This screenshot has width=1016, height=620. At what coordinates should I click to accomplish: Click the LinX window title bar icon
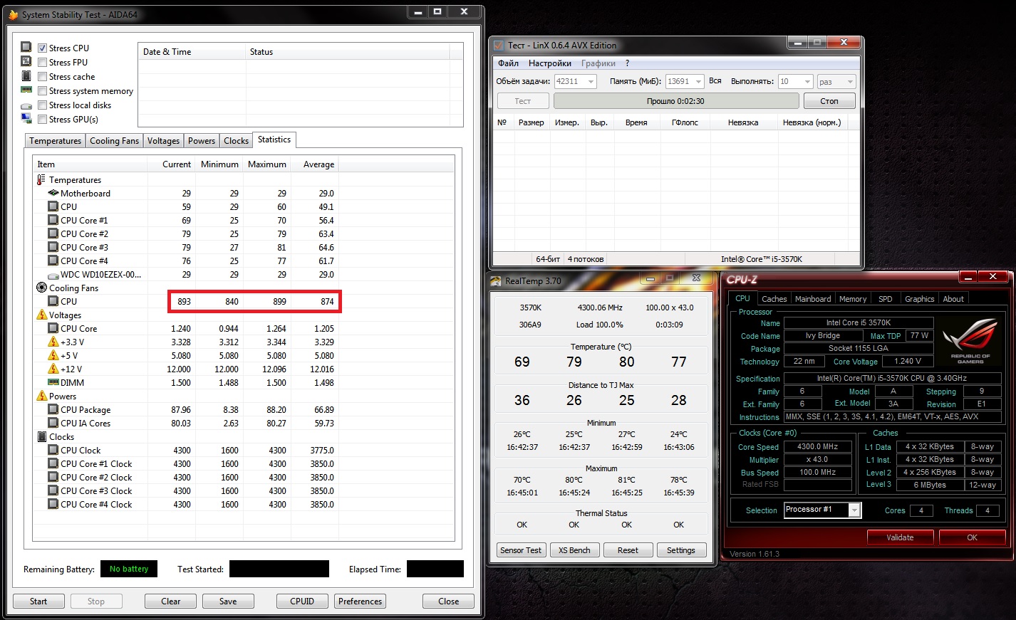499,45
